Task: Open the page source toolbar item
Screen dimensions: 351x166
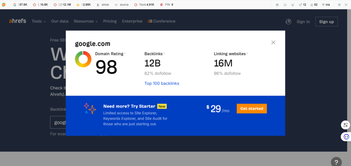Action: 121,5
